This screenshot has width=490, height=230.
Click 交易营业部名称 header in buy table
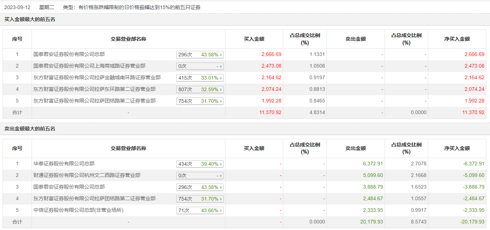[x=128, y=39]
